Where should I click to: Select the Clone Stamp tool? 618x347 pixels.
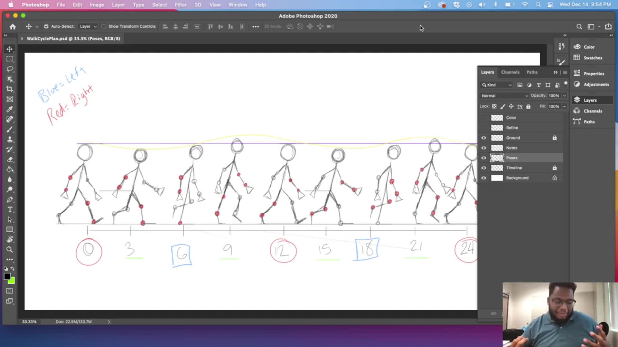click(10, 139)
